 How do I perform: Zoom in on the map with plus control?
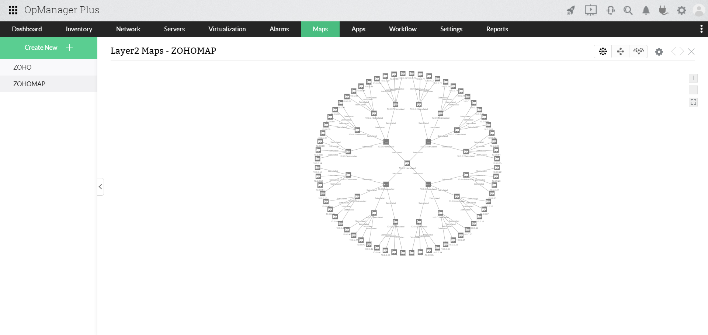(x=693, y=78)
